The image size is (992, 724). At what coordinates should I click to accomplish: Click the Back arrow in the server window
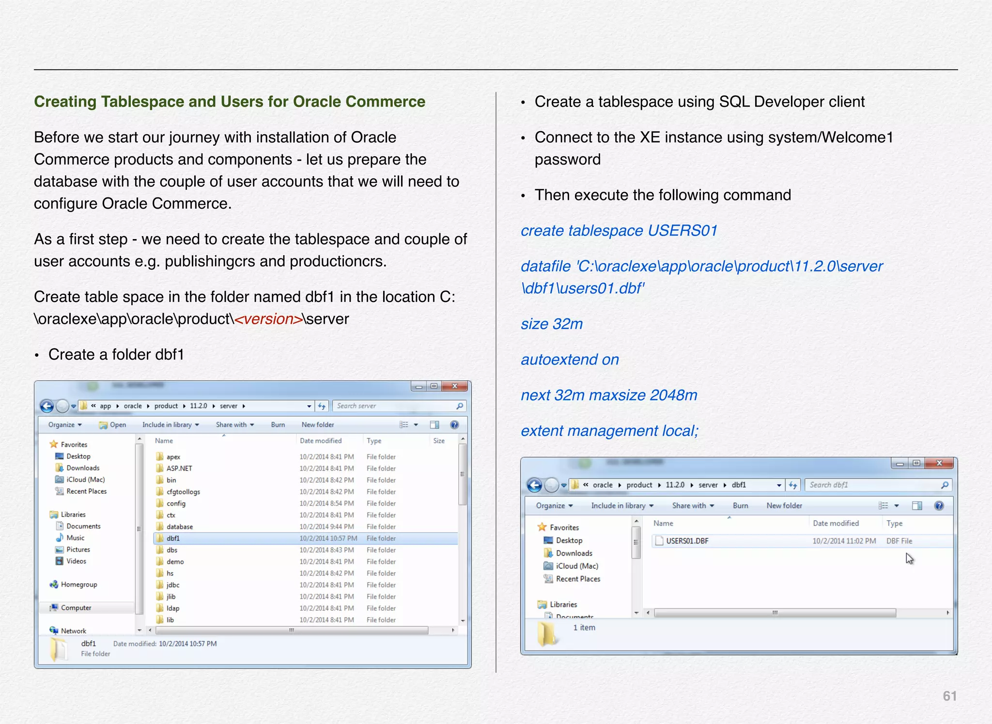click(x=47, y=406)
